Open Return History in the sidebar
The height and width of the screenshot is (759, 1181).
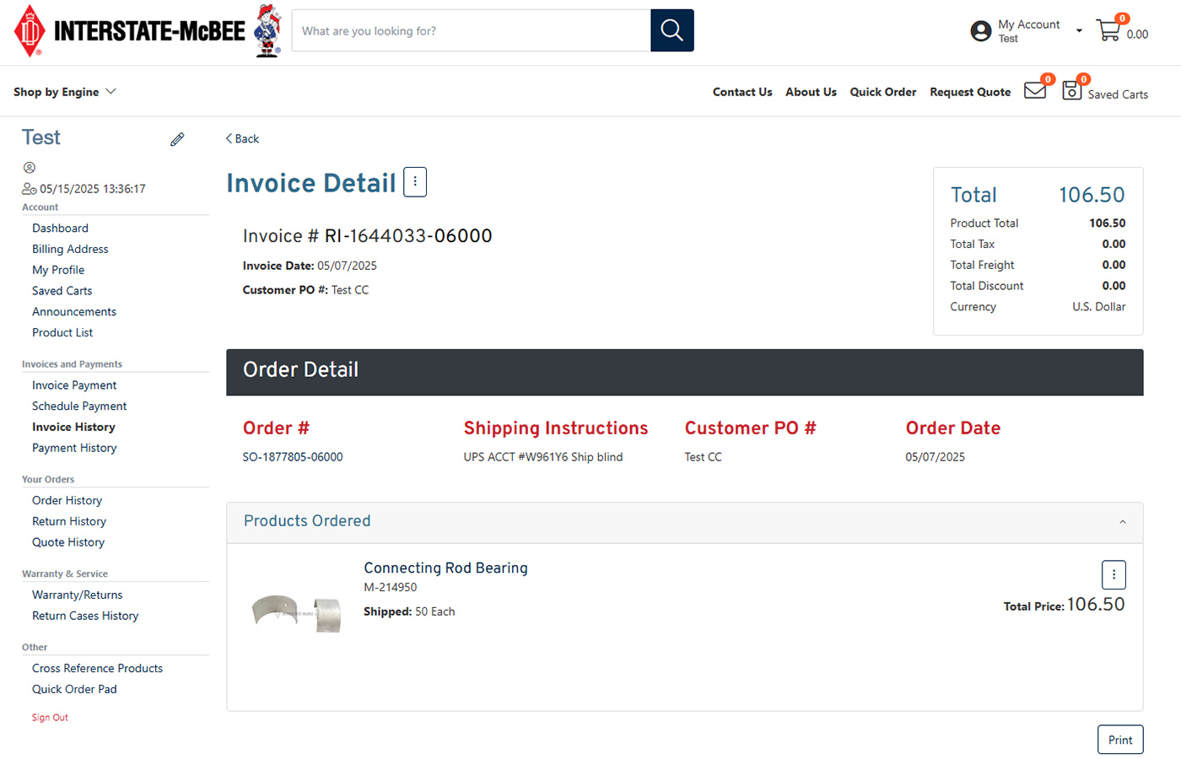(x=69, y=521)
